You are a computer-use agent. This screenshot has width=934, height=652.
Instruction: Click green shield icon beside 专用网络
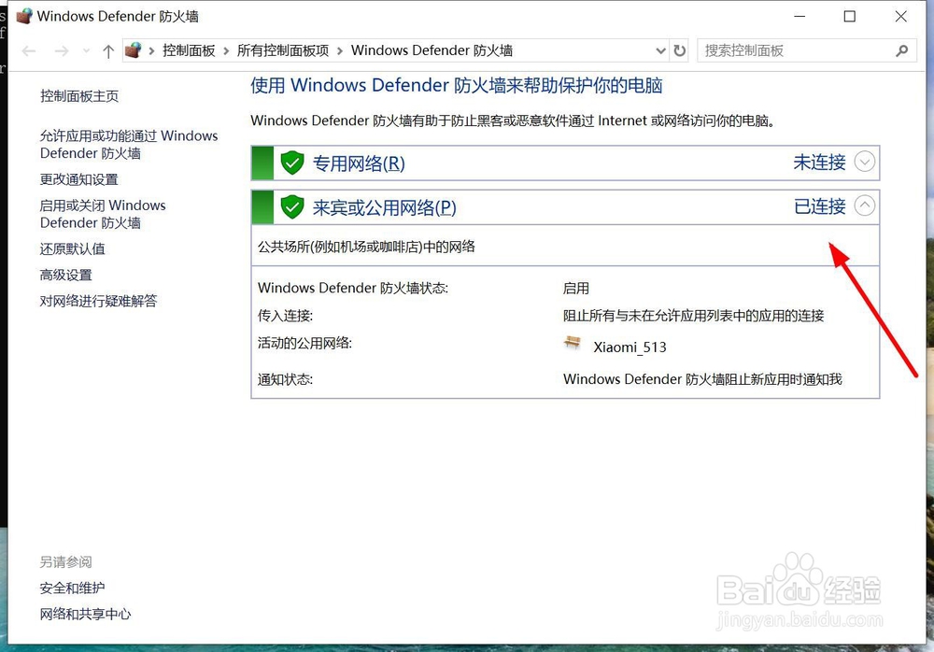(292, 163)
